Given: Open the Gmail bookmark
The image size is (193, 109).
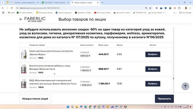Looking at the screenshot, I should (x=11, y=13).
